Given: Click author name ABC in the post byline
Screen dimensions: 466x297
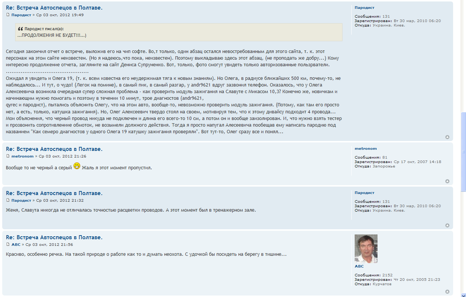Looking at the screenshot, I should click(16, 244).
